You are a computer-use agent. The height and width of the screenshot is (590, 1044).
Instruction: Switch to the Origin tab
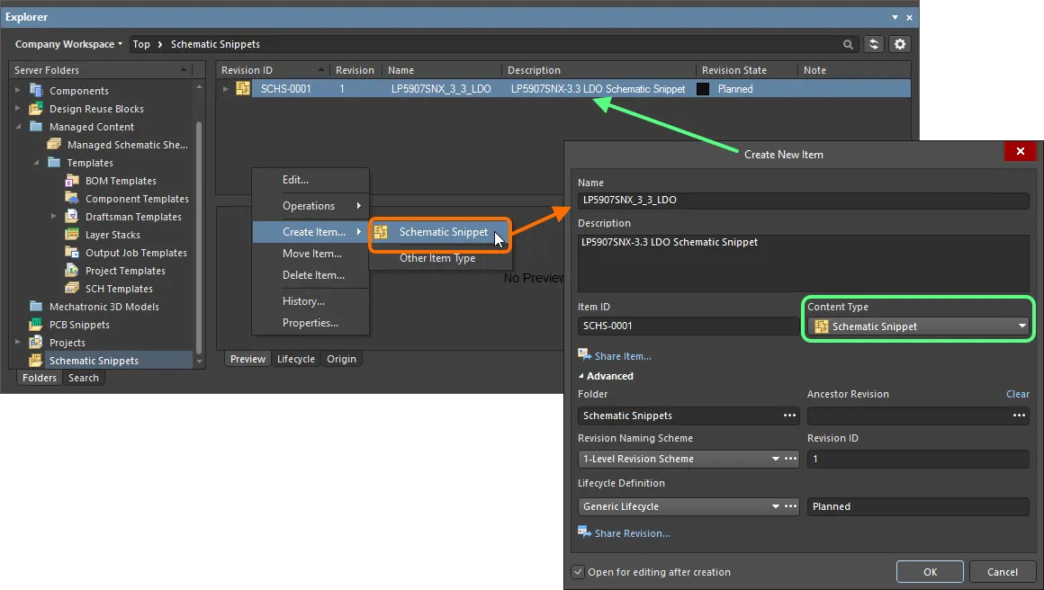342,359
